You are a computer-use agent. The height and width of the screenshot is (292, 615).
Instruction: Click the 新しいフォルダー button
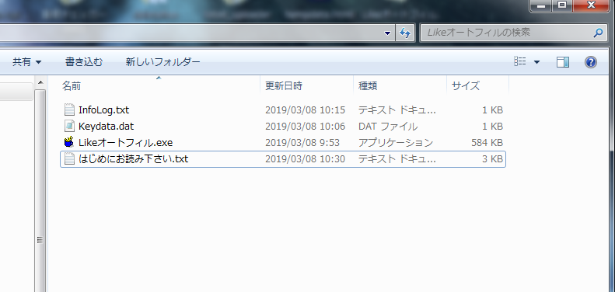(162, 62)
